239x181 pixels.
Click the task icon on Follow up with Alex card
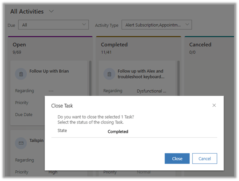pyautogui.click(x=109, y=74)
